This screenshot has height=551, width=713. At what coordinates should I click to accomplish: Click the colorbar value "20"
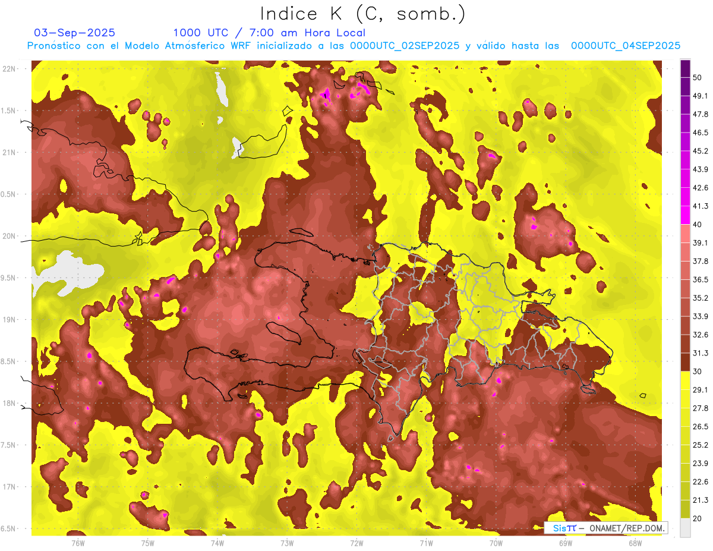pos(698,518)
